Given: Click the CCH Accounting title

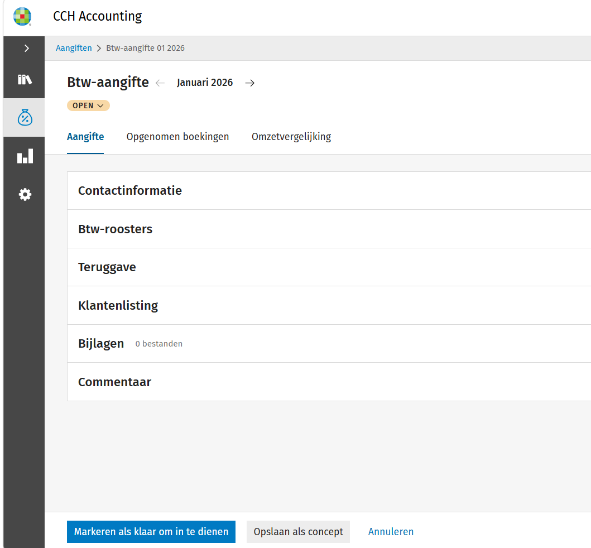Looking at the screenshot, I should tap(97, 16).
